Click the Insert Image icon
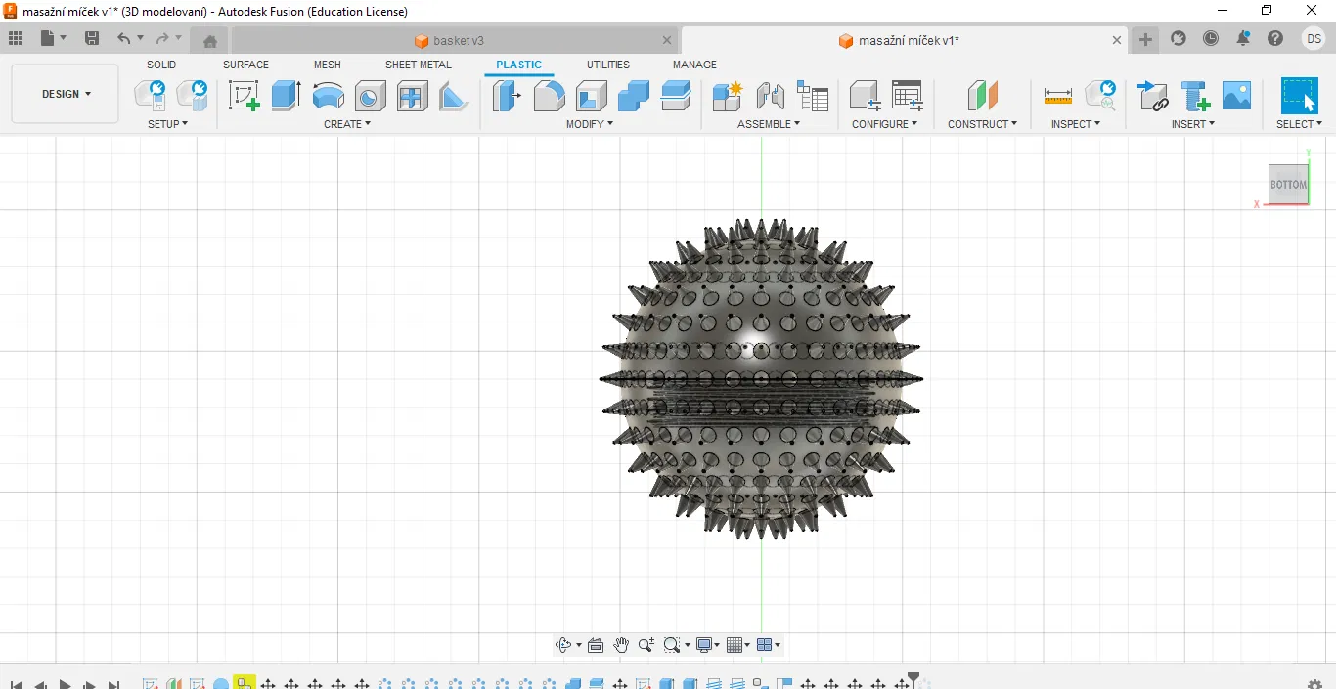 [x=1236, y=96]
